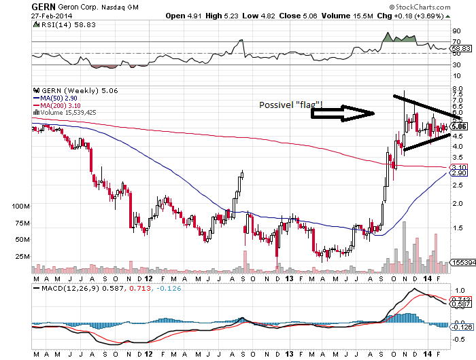Click the 'Close 5.06' value in header
This screenshot has width=476, height=360.
pyautogui.click(x=298, y=16)
